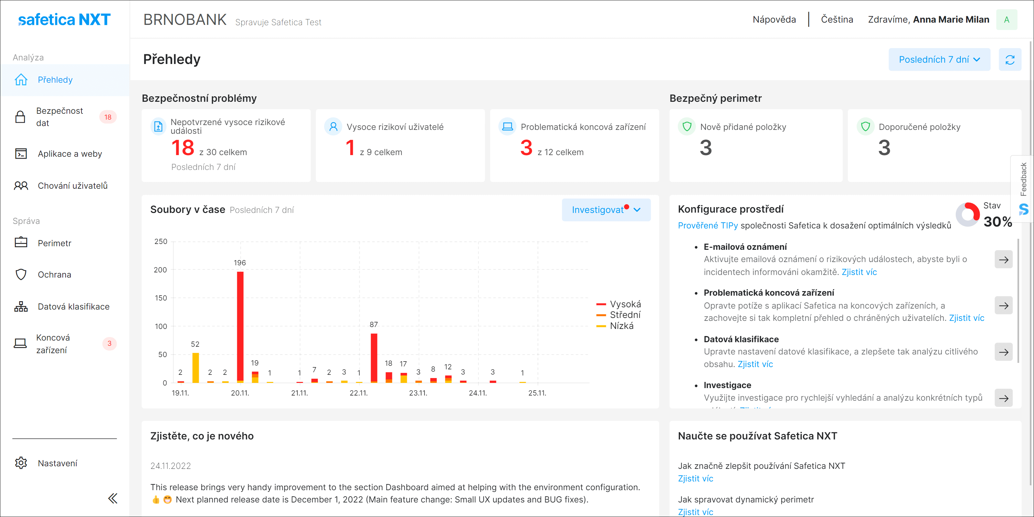This screenshot has width=1034, height=517.
Task: Click Zjistit víc under E-mailová oznámení
Action: click(859, 272)
